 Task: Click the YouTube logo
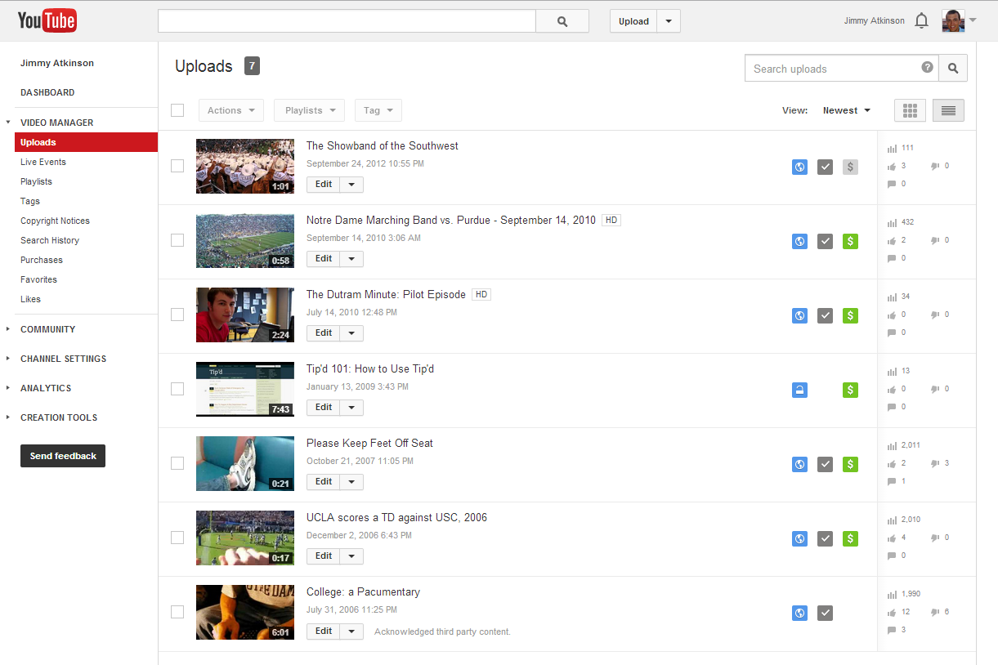47,20
